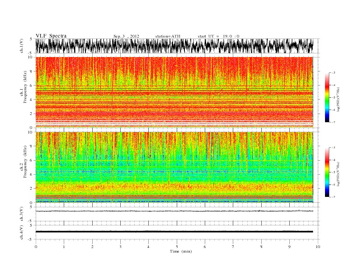Select the date text "Sep. 3 , 2012"
This screenshot has height=277, width=358.
(x=126, y=36)
